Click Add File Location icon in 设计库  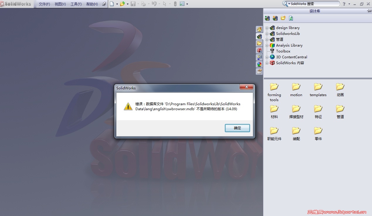[275, 18]
